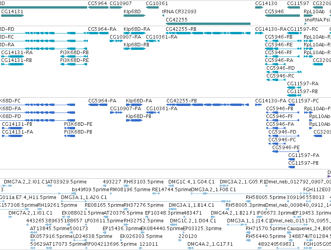Select the DMG7A.2_1.I01.C1 EST label
331x250 pixels.
click(30, 213)
